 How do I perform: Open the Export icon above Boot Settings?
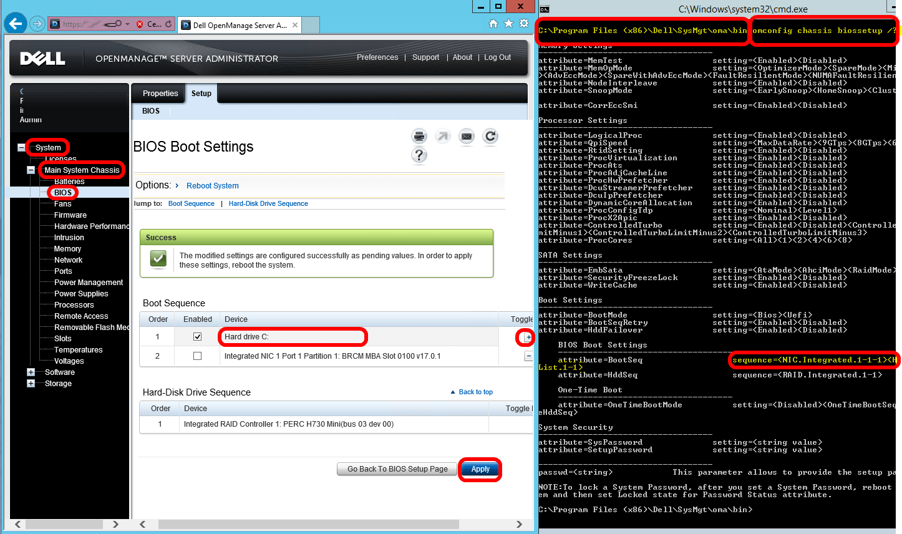tap(443, 136)
